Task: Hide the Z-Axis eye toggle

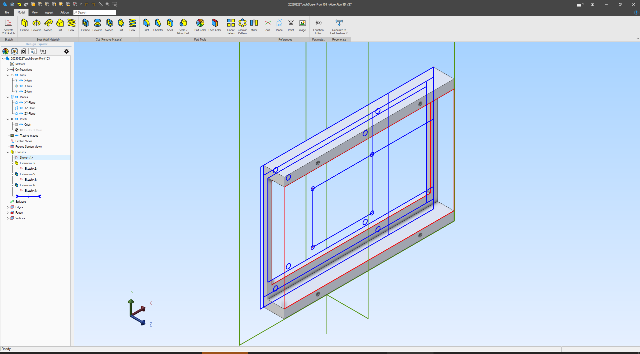Action: pos(21,92)
